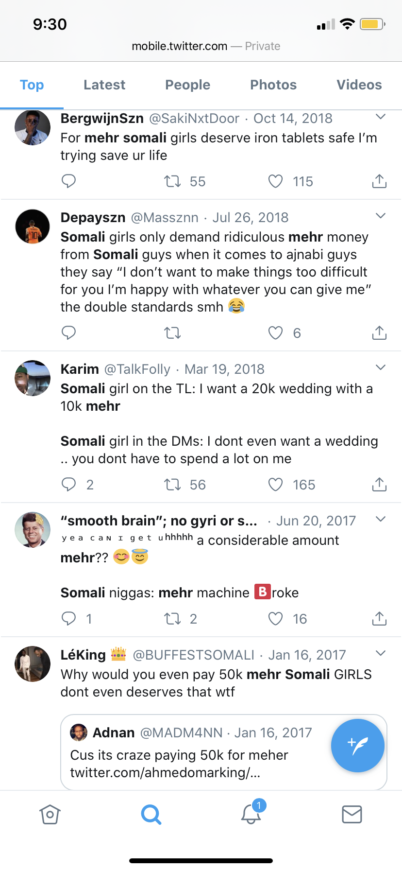The width and height of the screenshot is (402, 871).
Task: Switch to the Photos tab
Action: pyautogui.click(x=273, y=85)
